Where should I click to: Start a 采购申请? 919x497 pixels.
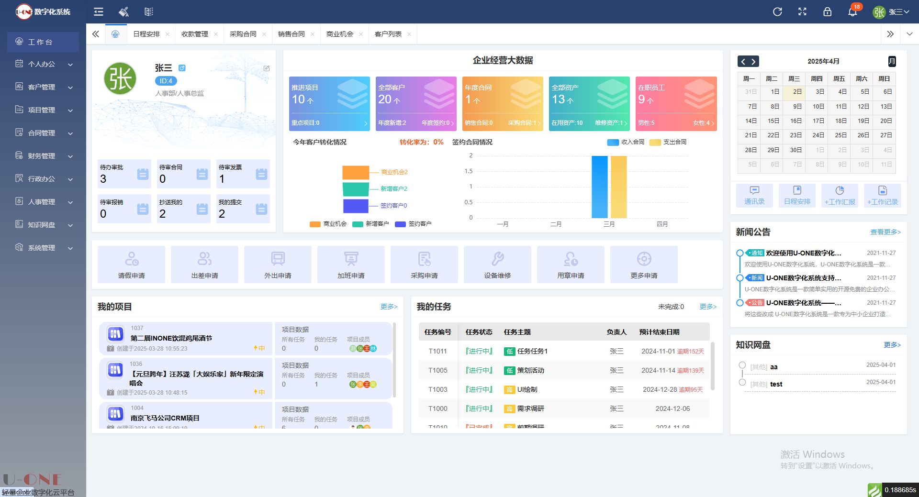(x=424, y=265)
